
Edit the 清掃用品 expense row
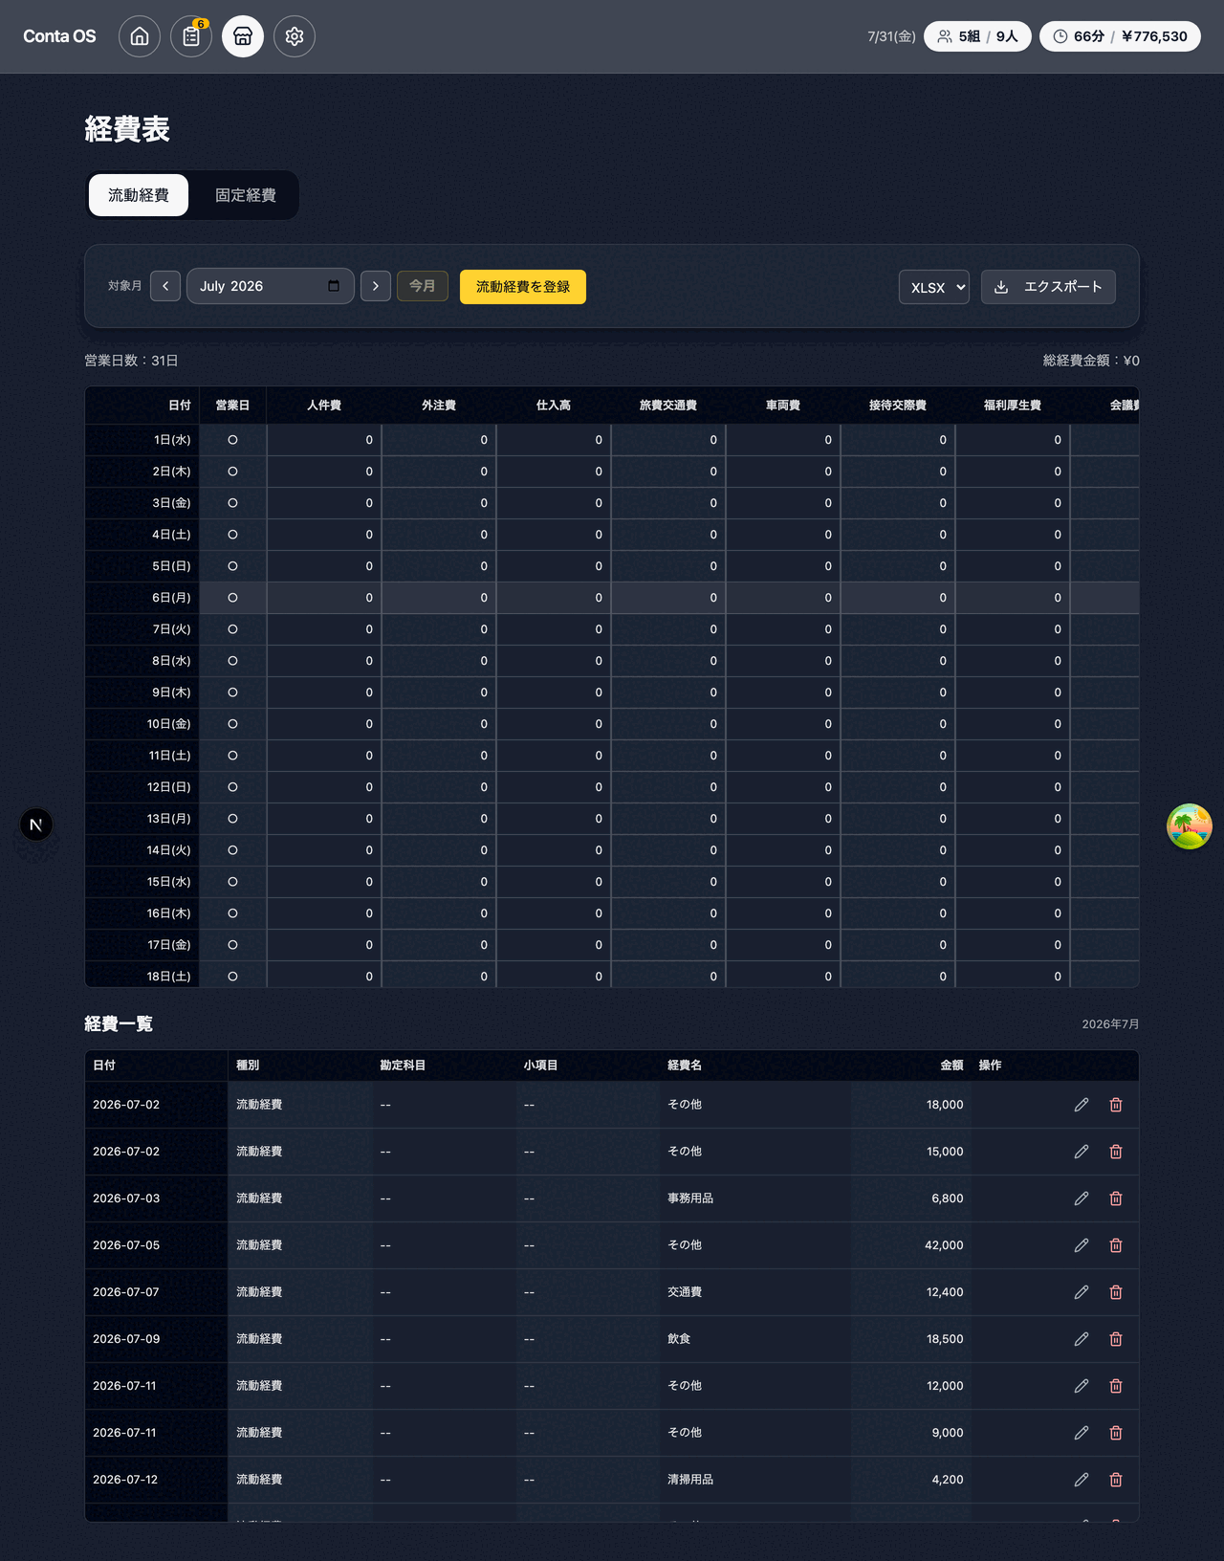(x=1082, y=1480)
